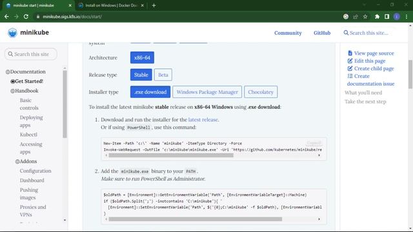Viewport: 413px width, 232px height.
Task: Click the minikube logo icon
Action: click(12, 33)
